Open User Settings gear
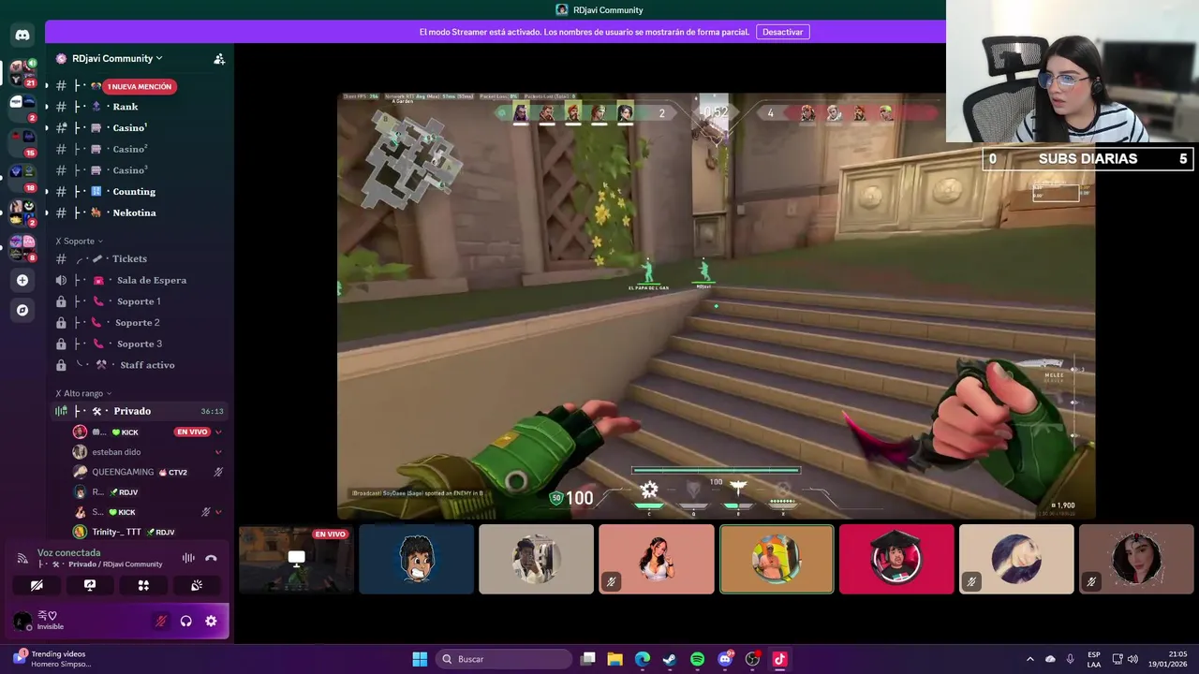 [x=211, y=621]
